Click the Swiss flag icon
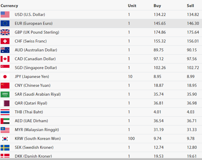Image resolution: width=202 pixels, height=160 pixels. [x=5, y=41]
